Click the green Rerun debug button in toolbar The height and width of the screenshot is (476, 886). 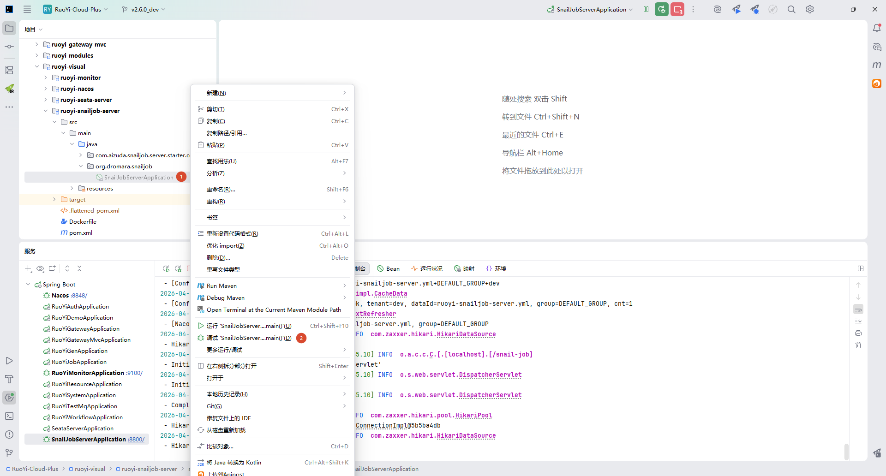[x=661, y=9]
